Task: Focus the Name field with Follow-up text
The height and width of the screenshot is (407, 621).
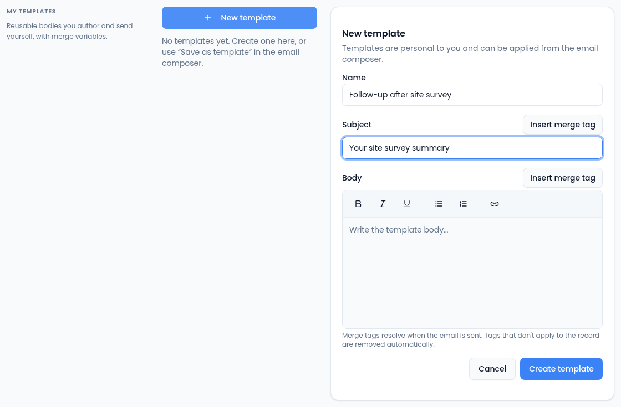Action: coord(472,95)
